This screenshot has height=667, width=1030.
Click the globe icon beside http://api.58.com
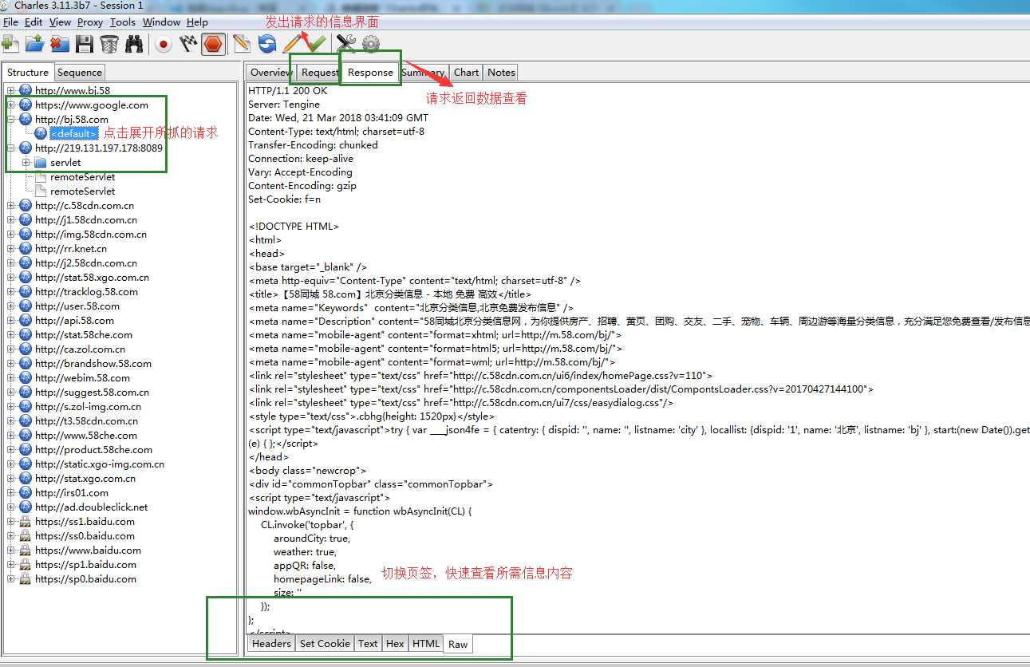click(x=26, y=321)
